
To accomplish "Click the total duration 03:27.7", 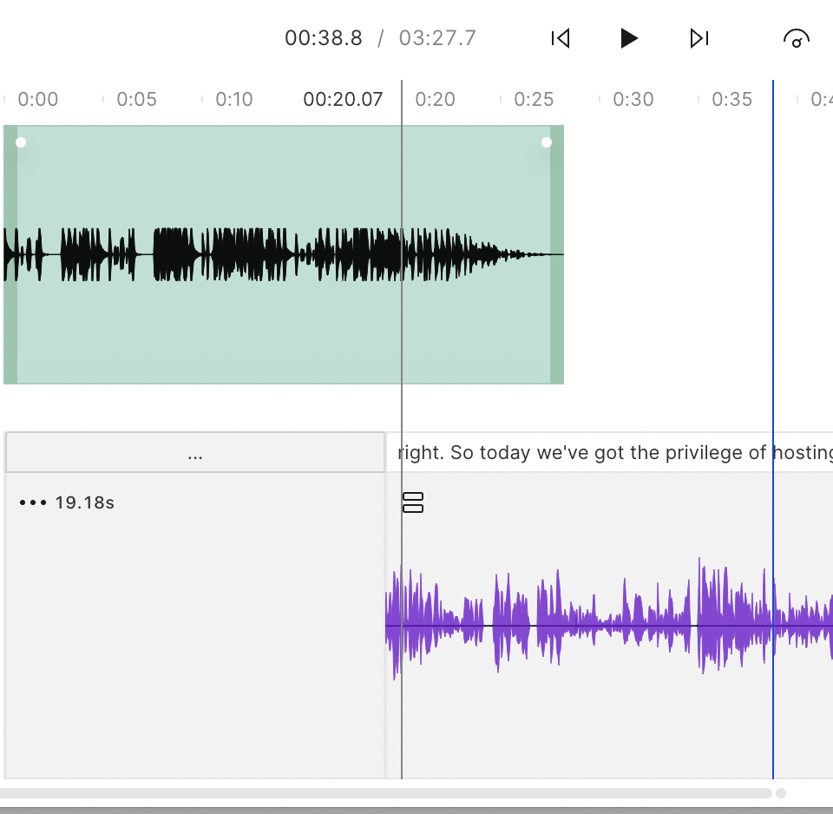I will point(437,38).
